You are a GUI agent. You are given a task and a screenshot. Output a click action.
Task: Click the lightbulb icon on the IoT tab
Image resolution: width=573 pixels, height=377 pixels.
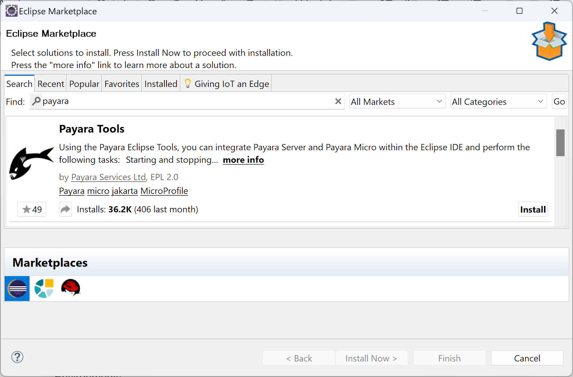188,84
